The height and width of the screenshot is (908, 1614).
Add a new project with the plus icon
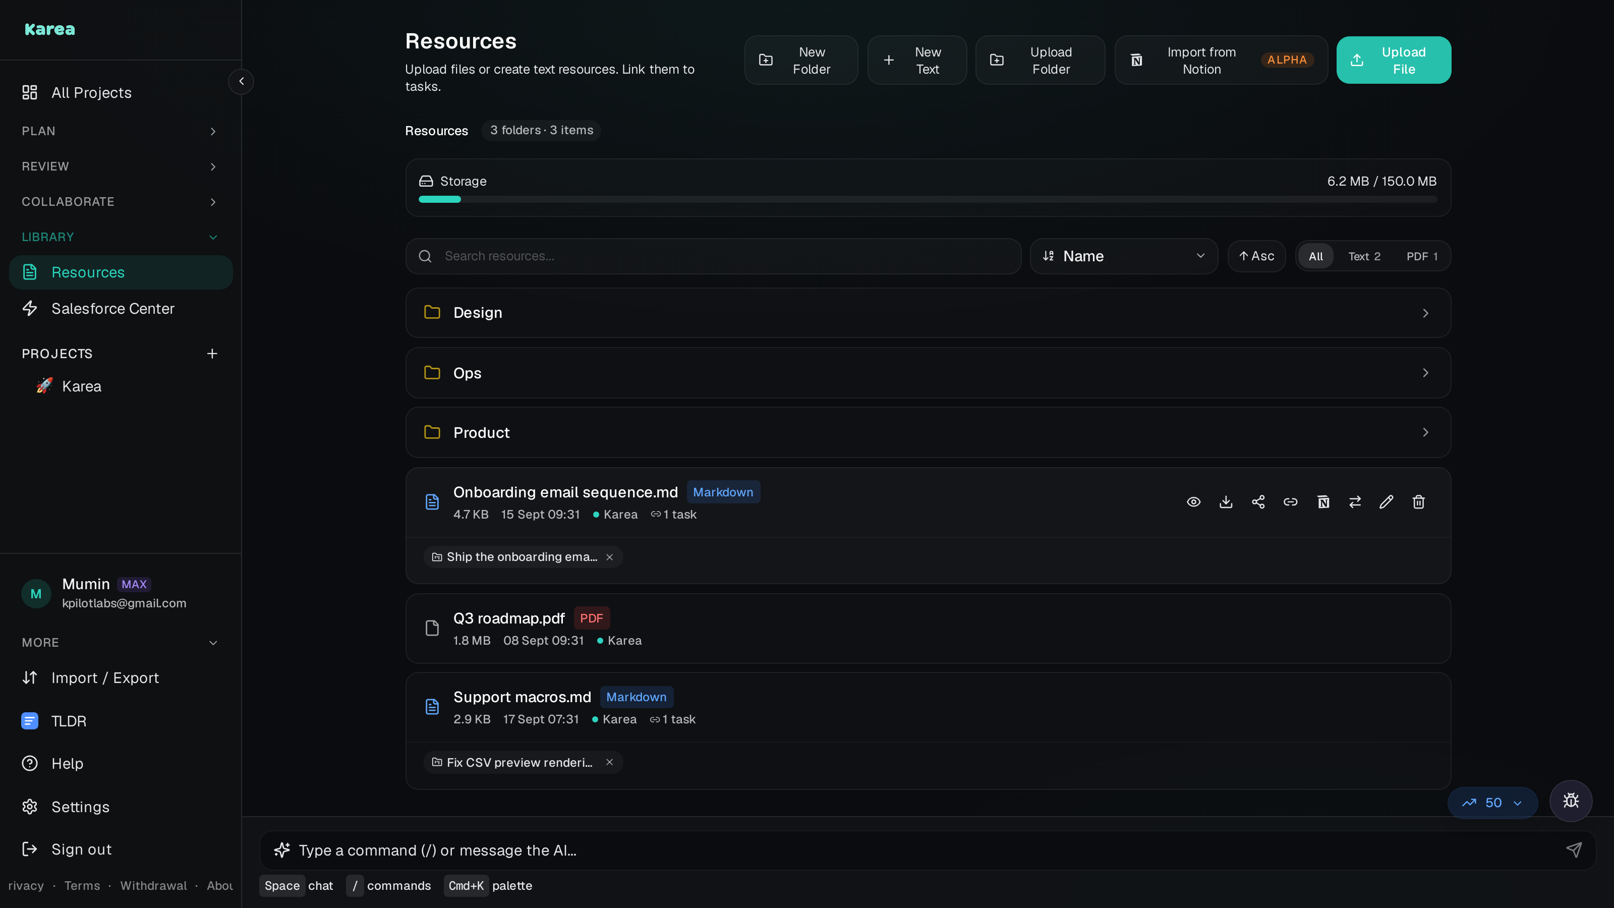pyautogui.click(x=212, y=354)
